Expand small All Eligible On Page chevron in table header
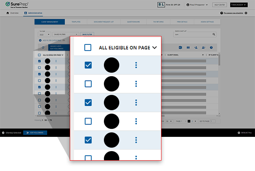The height and width of the screenshot is (171, 255). tap(63, 55)
